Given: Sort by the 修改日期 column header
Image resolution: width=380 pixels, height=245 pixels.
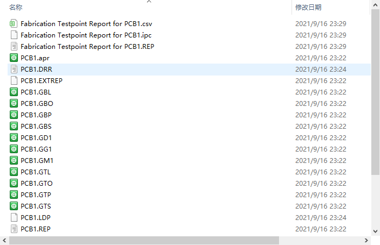Looking at the screenshot, I should tap(308, 7).
